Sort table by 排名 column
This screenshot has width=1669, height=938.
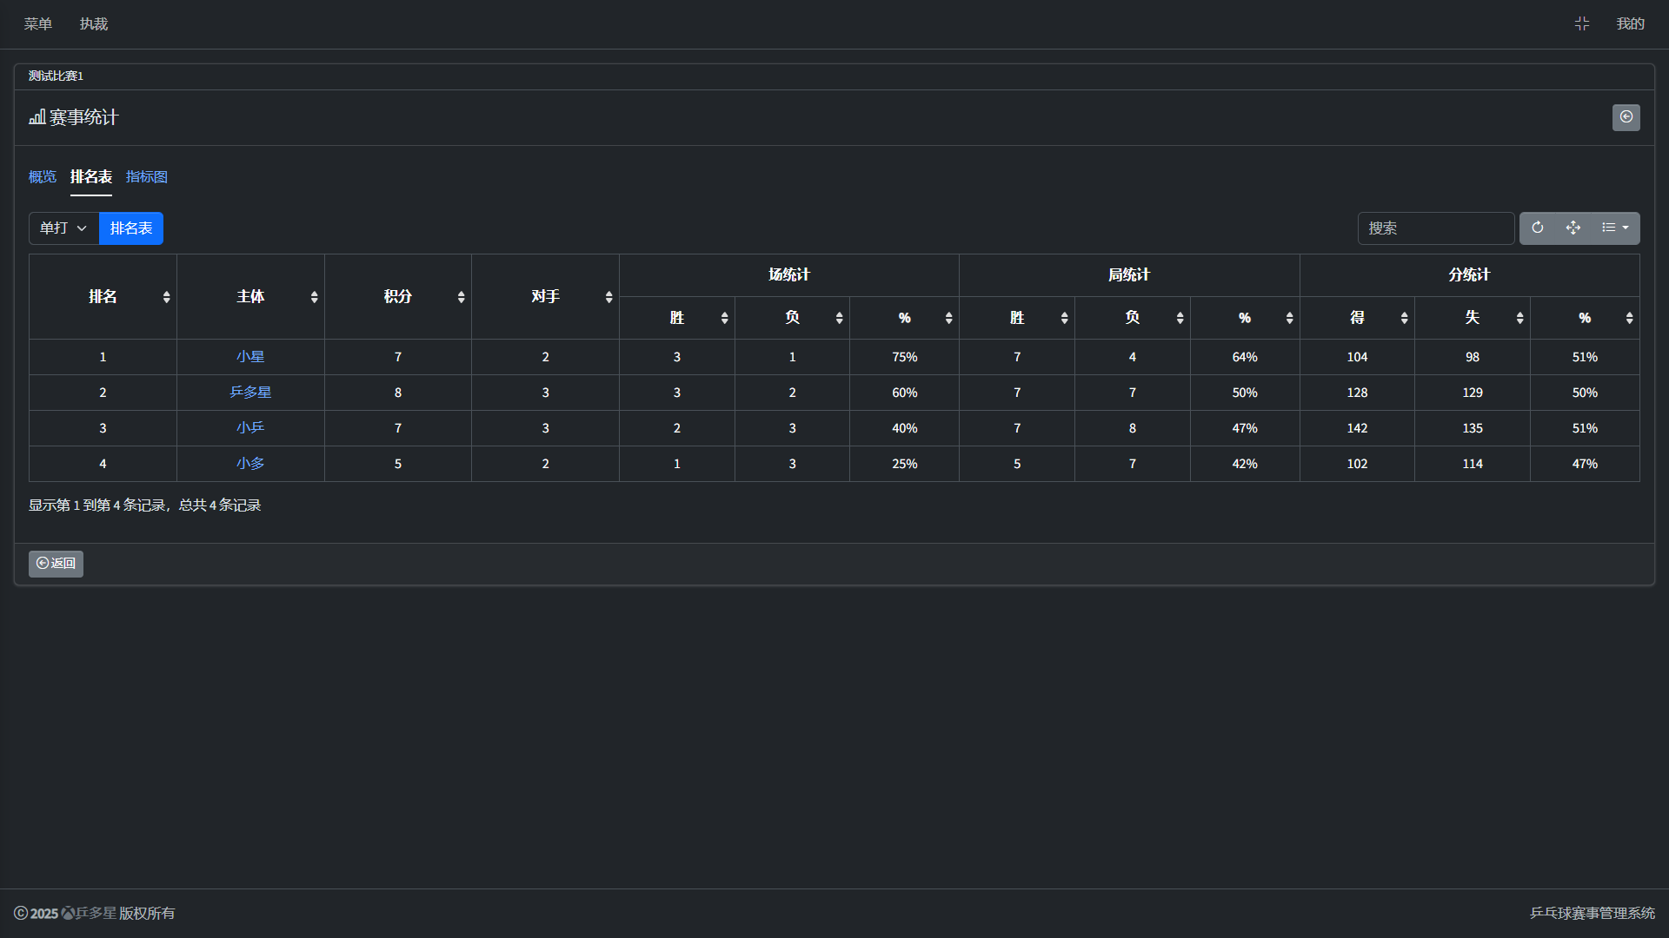pos(103,297)
